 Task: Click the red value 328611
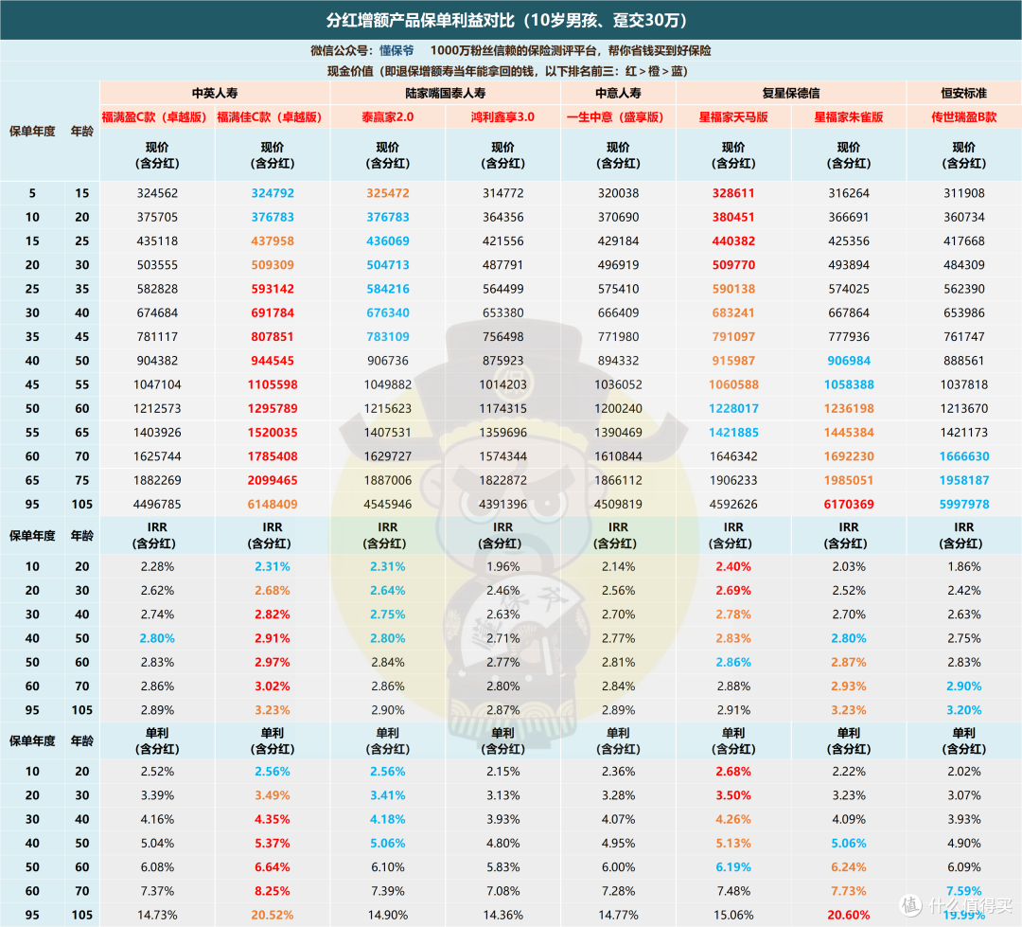coord(733,193)
